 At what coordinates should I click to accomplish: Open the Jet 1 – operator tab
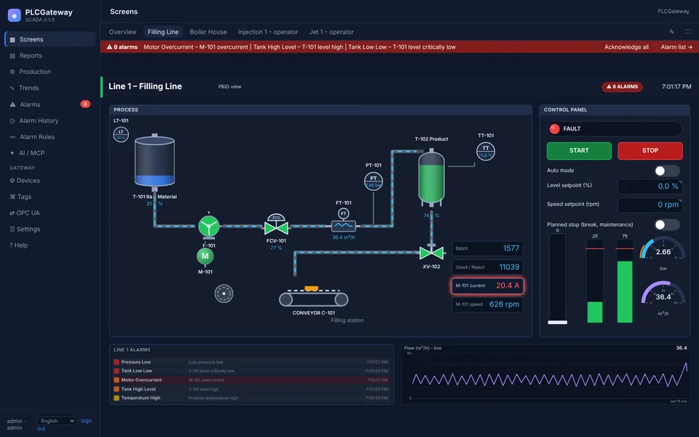(332, 32)
